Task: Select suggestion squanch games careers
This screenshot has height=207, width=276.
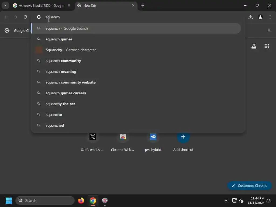Action: [x=136, y=93]
